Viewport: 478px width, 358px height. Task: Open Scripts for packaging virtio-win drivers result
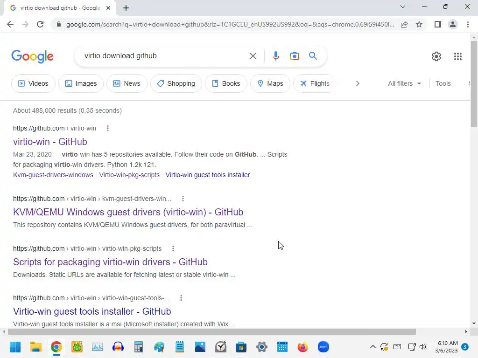[110, 262]
